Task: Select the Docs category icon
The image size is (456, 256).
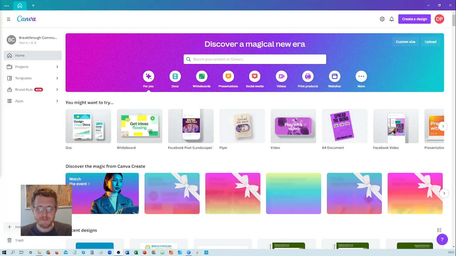Action: (175, 76)
